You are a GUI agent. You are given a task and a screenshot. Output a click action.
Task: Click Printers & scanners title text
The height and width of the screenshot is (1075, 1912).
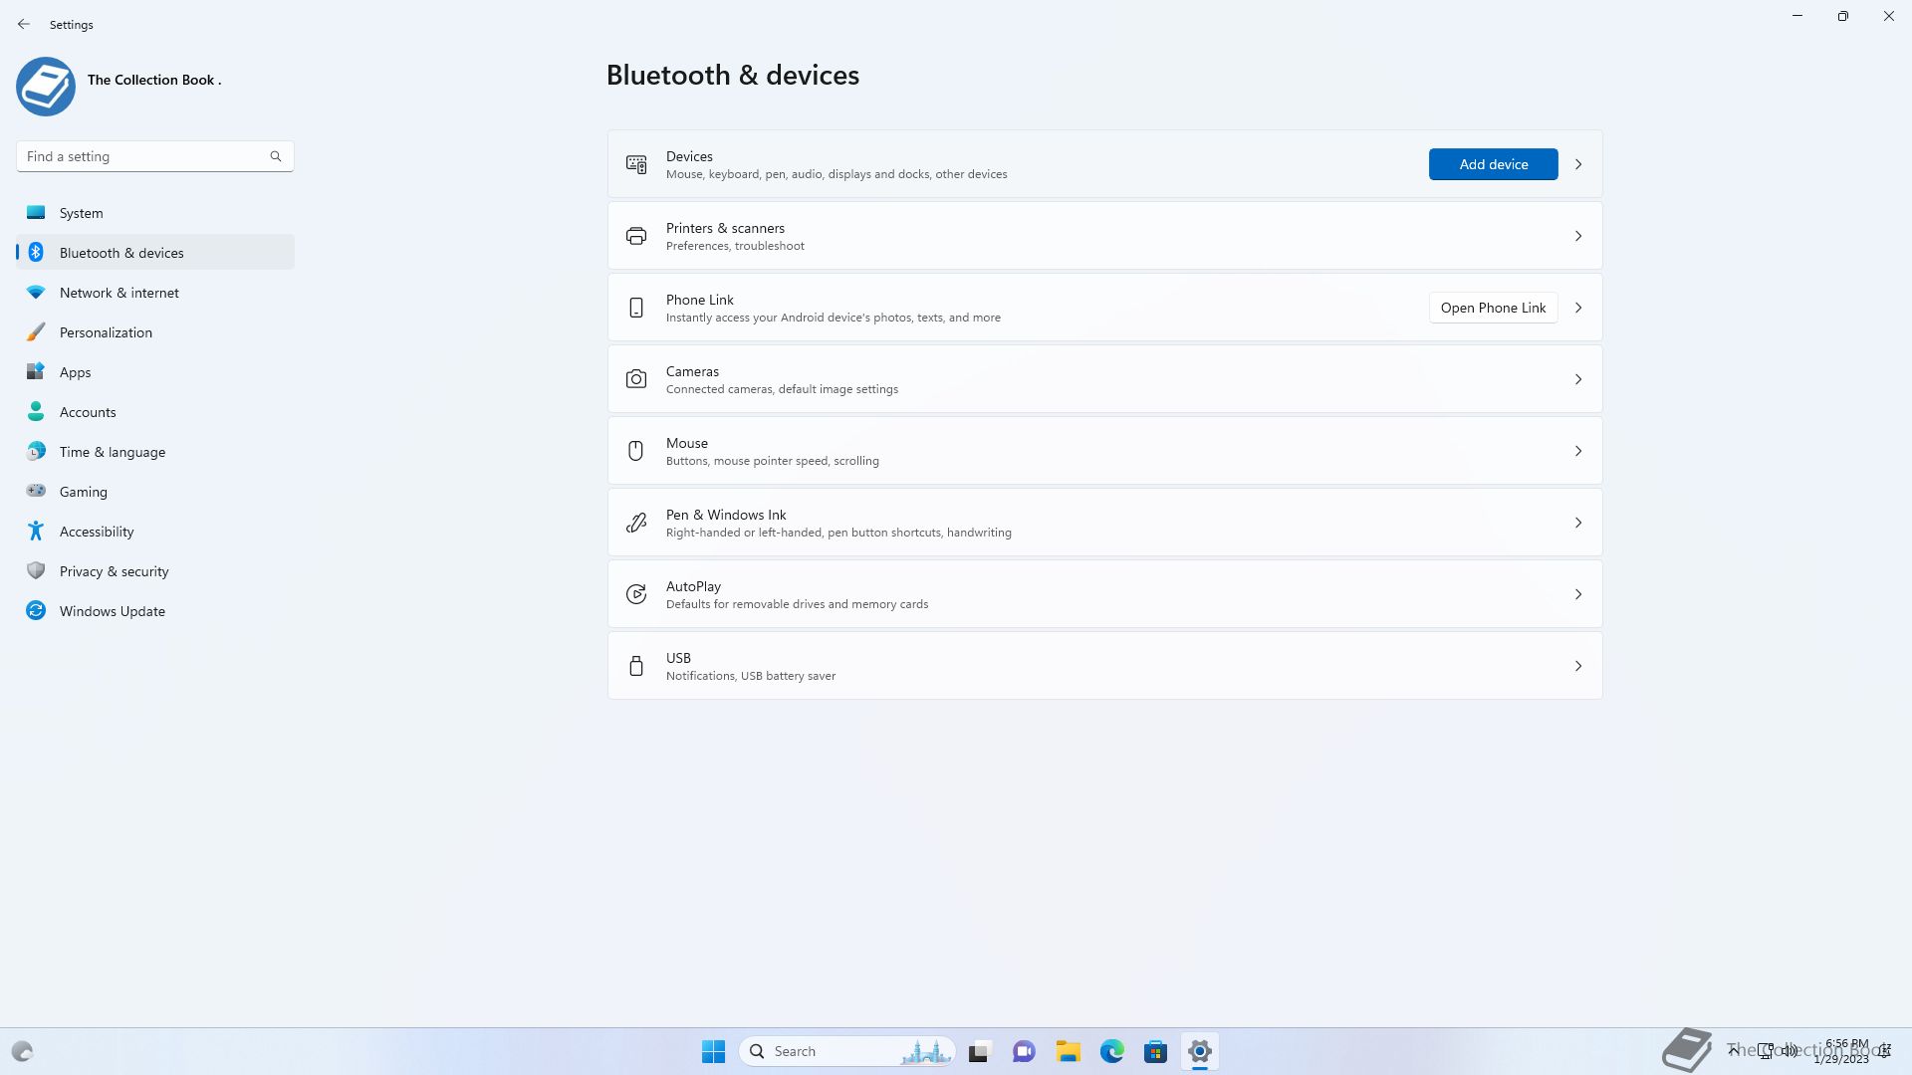[x=725, y=228]
